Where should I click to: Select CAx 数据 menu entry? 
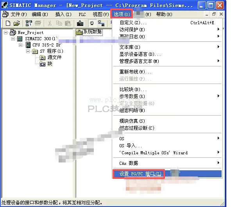coord(167,163)
